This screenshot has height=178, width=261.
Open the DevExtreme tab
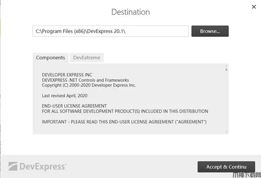click(87, 58)
